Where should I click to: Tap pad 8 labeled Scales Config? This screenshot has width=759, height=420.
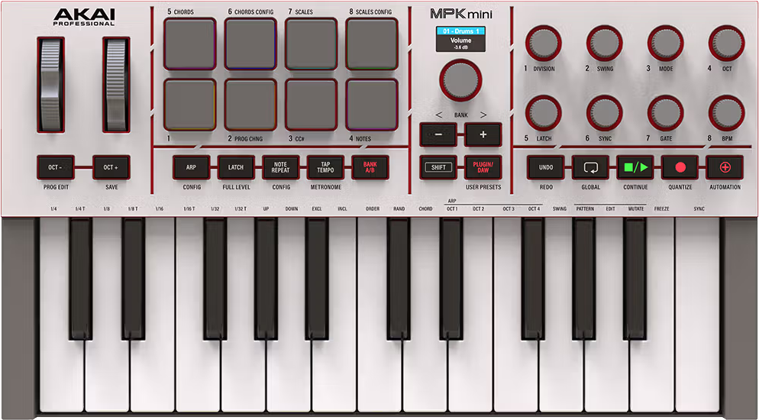pos(372,44)
